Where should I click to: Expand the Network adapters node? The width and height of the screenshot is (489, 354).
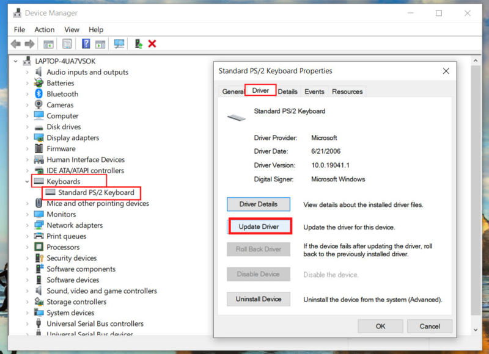(27, 225)
